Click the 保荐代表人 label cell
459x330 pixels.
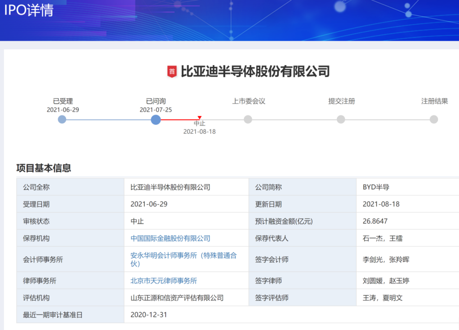click(x=302, y=238)
